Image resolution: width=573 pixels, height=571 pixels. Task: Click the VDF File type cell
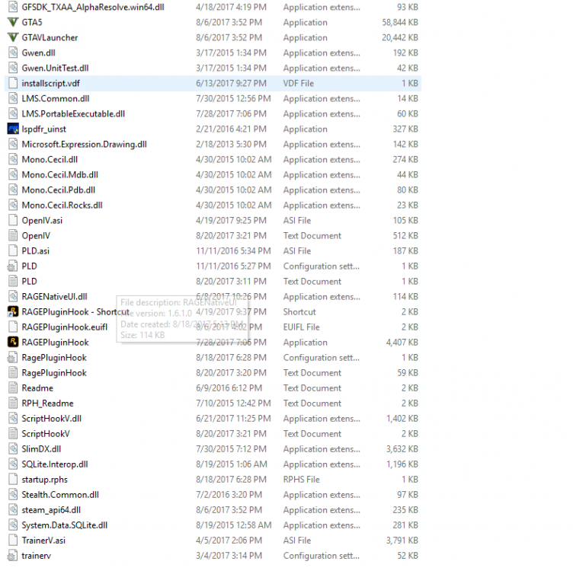pyautogui.click(x=298, y=83)
